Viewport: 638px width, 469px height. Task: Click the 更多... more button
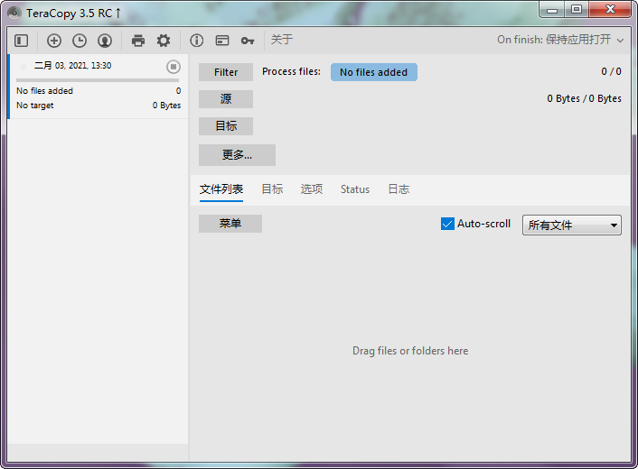(237, 155)
